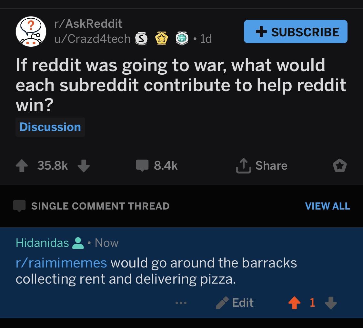Tap the Share icon on post
Image resolution: width=363 pixels, height=328 pixels.
[x=243, y=166]
